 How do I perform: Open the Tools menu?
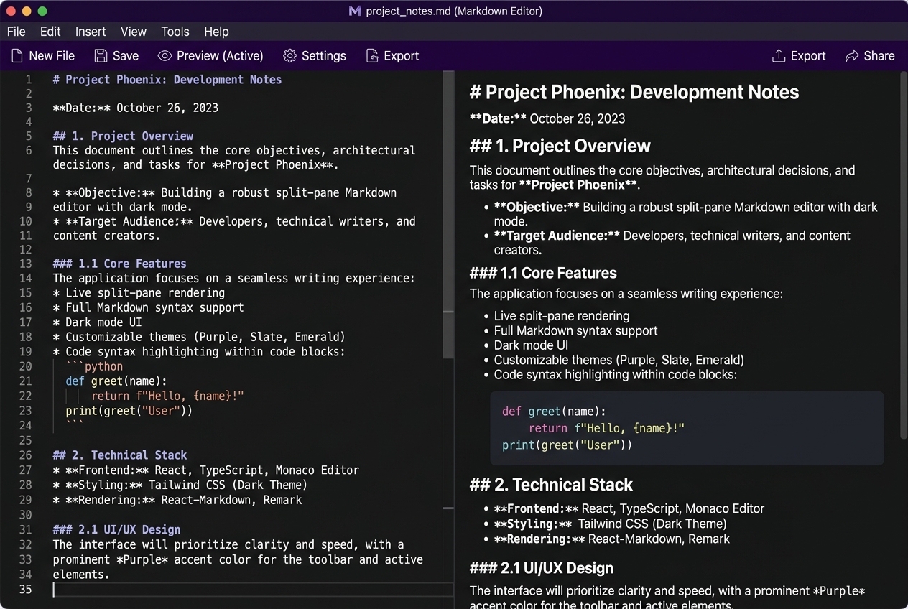click(x=175, y=32)
